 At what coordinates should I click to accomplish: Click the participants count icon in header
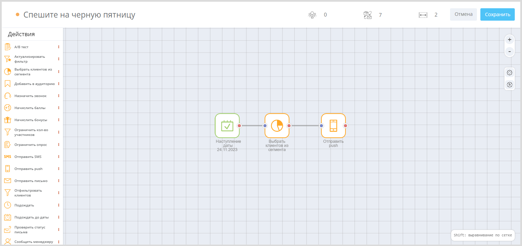312,15
